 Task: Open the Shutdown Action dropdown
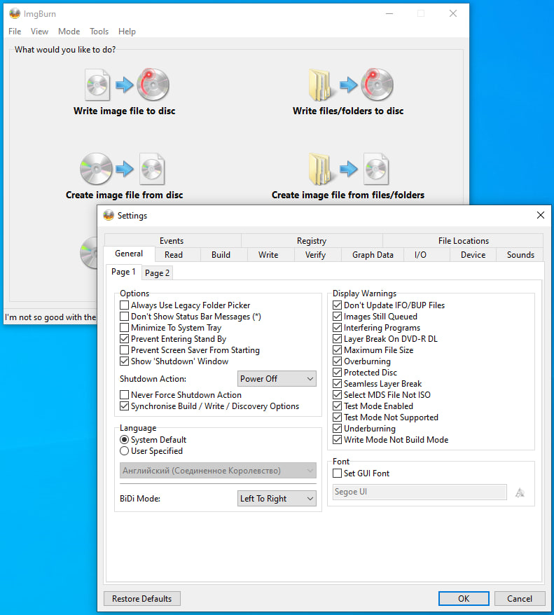coord(277,379)
